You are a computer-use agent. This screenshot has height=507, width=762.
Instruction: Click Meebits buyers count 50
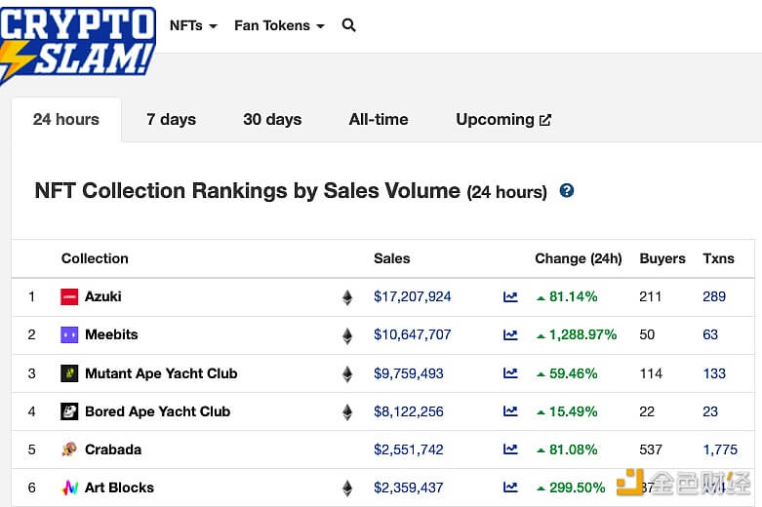tap(647, 334)
